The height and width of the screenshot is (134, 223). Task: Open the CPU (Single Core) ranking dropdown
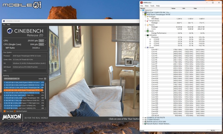tap(12, 79)
